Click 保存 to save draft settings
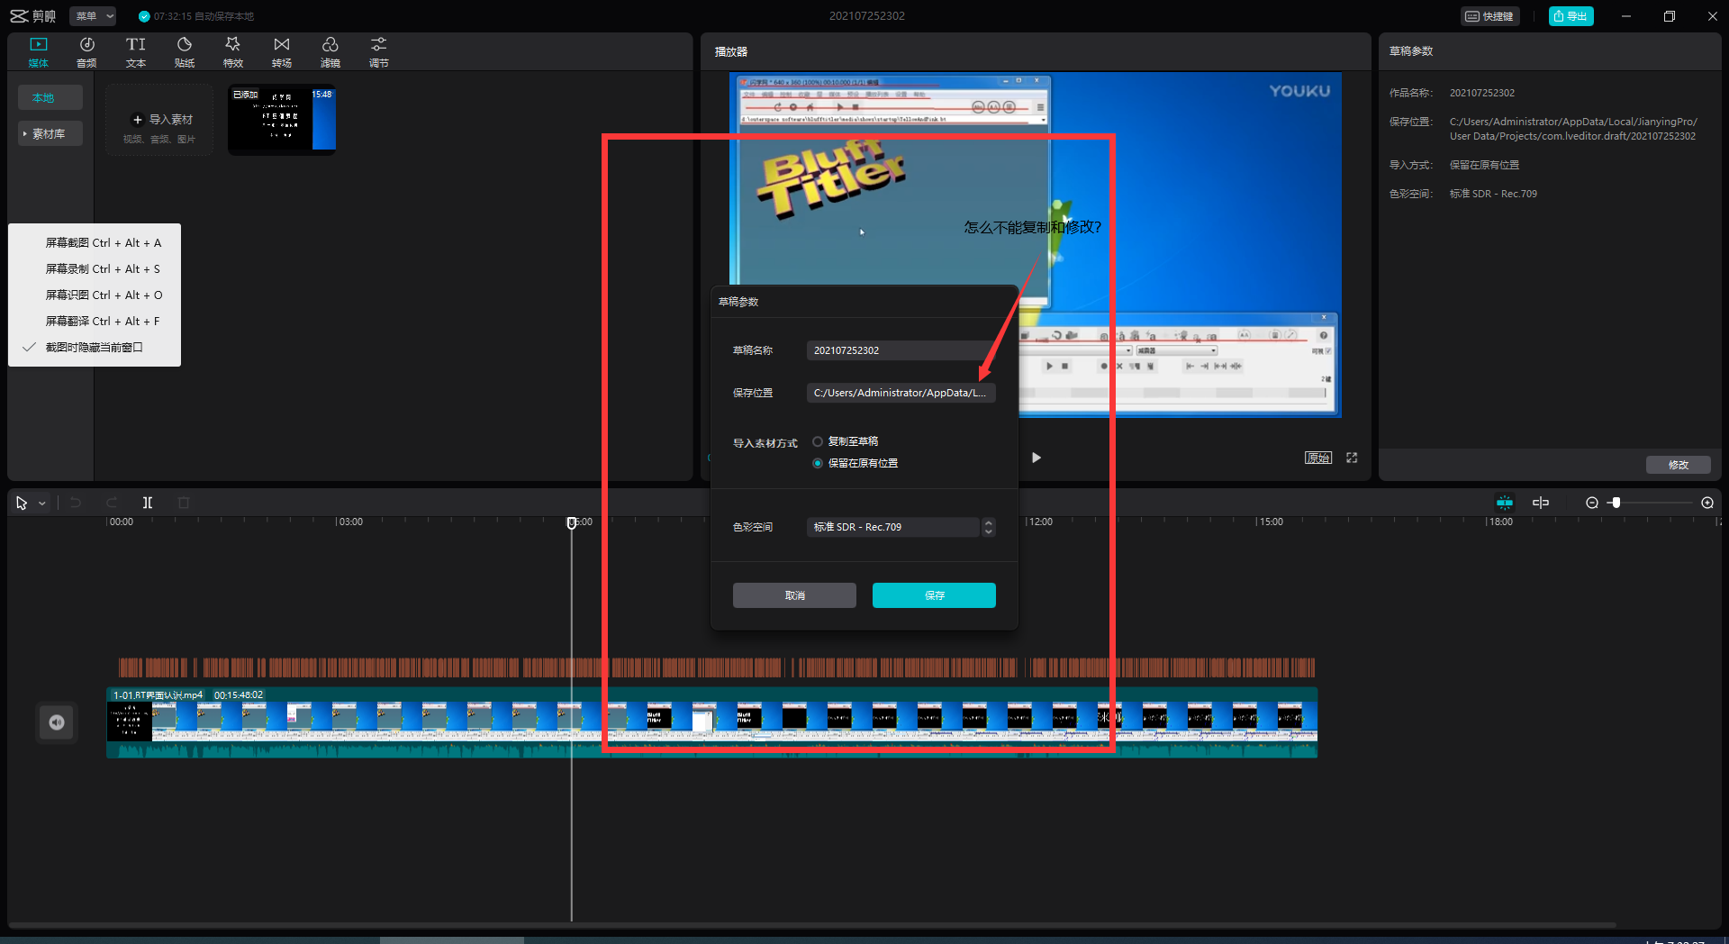The height and width of the screenshot is (944, 1729). (934, 595)
